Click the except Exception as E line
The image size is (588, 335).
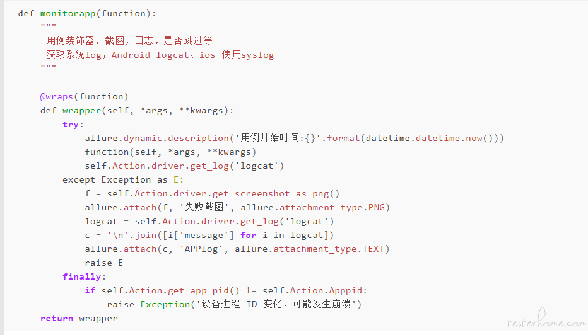pos(123,180)
